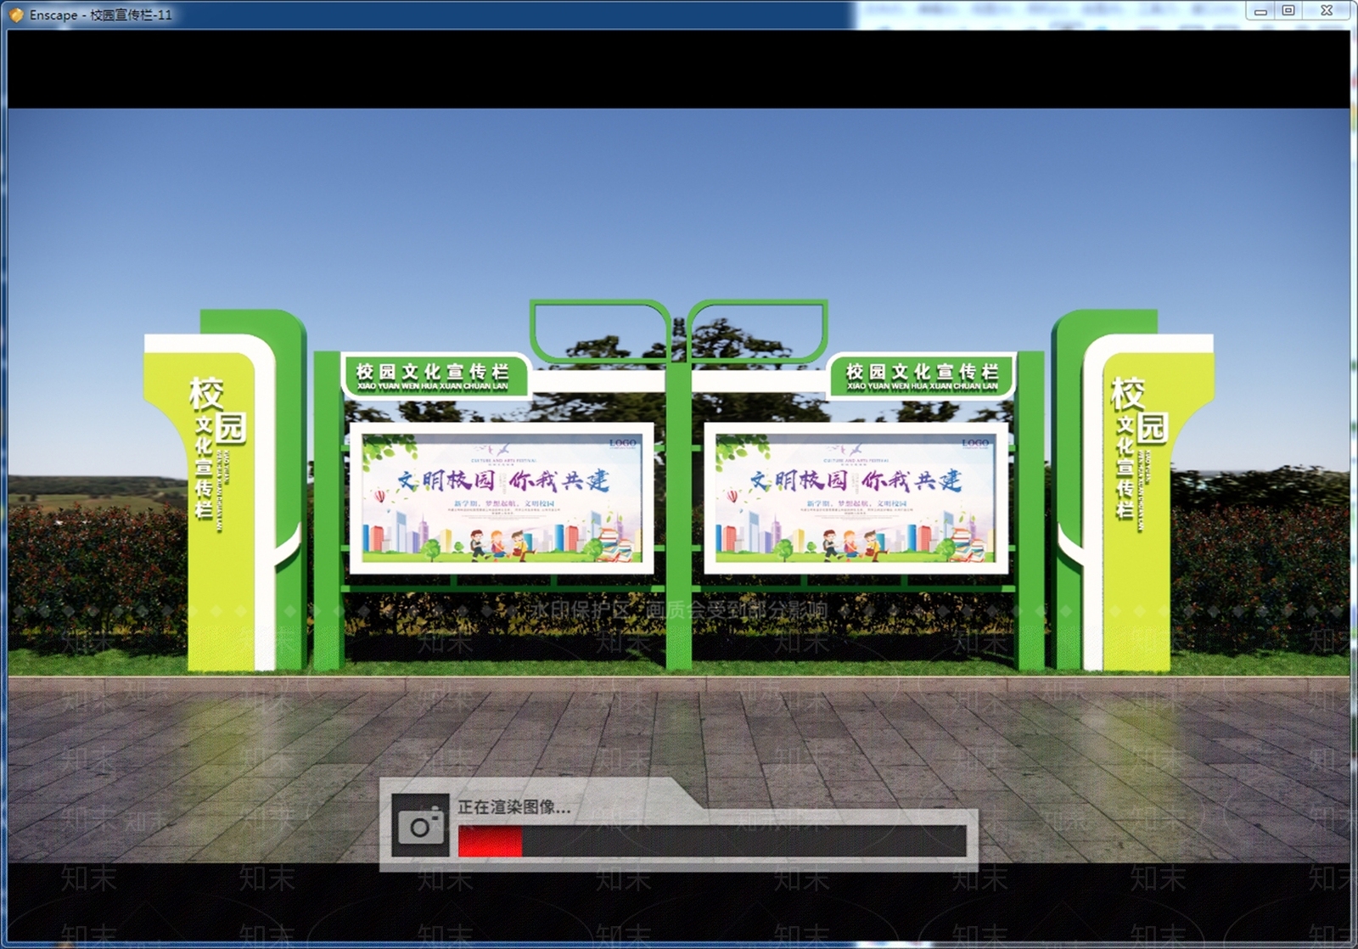Image resolution: width=1358 pixels, height=949 pixels.
Task: Click the camera icon in rendering dialog
Action: [420, 826]
